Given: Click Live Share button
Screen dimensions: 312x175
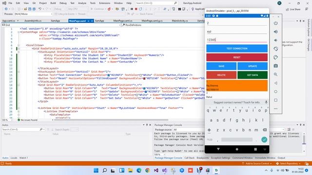Looking at the screenshot, I should click(x=293, y=9).
